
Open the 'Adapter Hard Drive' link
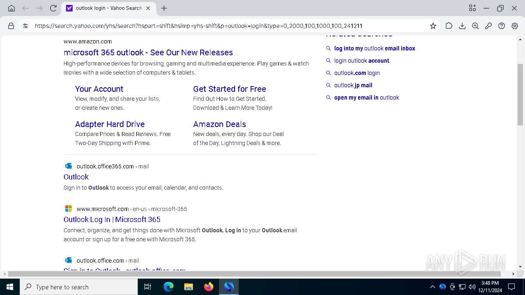(110, 124)
